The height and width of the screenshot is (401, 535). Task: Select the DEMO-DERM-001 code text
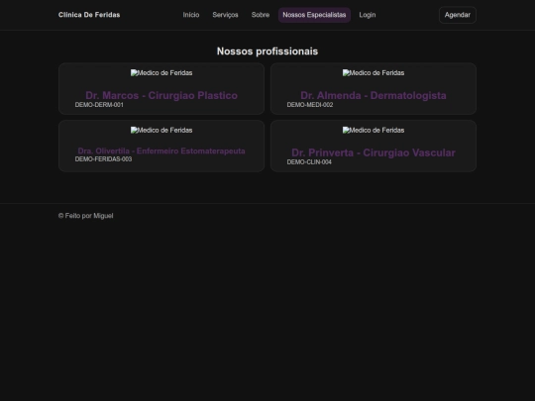[x=99, y=105]
